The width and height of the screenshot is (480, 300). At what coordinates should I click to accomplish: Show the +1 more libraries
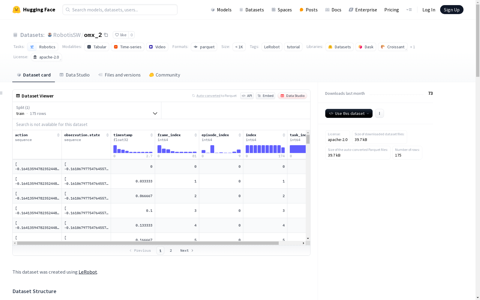(412, 47)
